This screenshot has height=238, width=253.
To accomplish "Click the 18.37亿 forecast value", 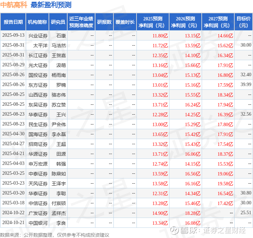I will pyautogui.click(x=225, y=154).
